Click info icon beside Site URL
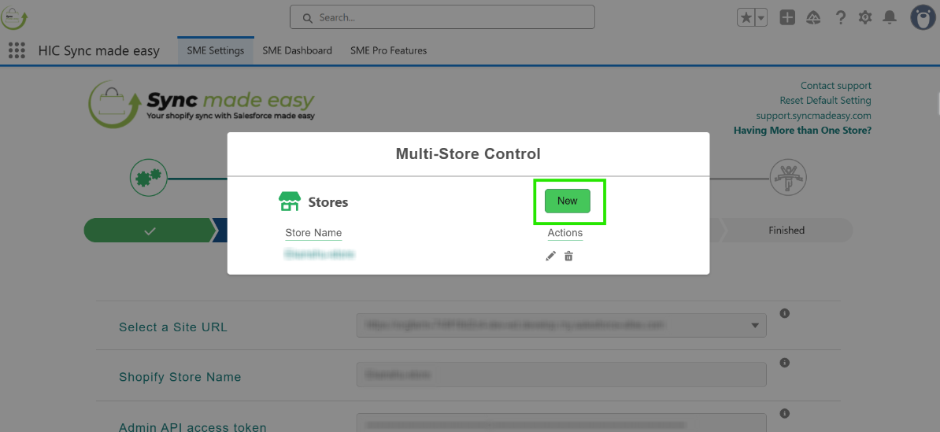This screenshot has height=432, width=940. click(x=785, y=313)
